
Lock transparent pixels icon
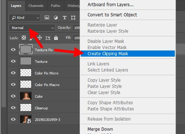tap(24, 38)
